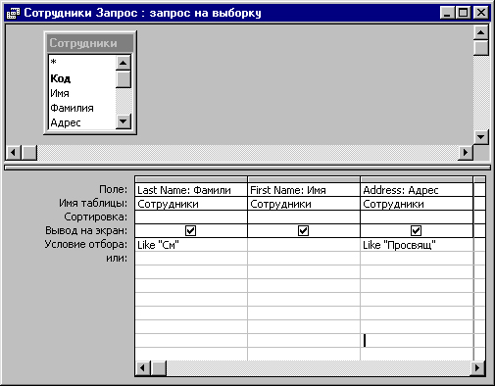Click the field list scroll up arrow
Screen dimensions: 495x386
point(124,63)
